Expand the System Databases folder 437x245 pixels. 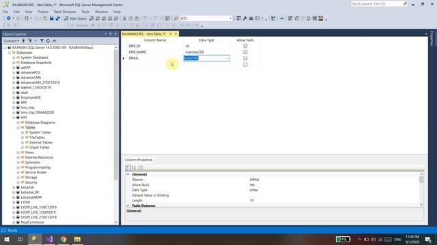click(14, 57)
